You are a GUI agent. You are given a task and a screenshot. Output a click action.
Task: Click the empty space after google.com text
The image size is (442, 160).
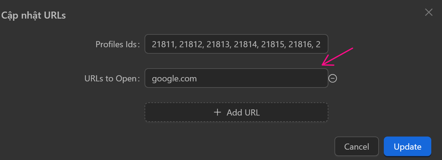[x=260, y=79]
